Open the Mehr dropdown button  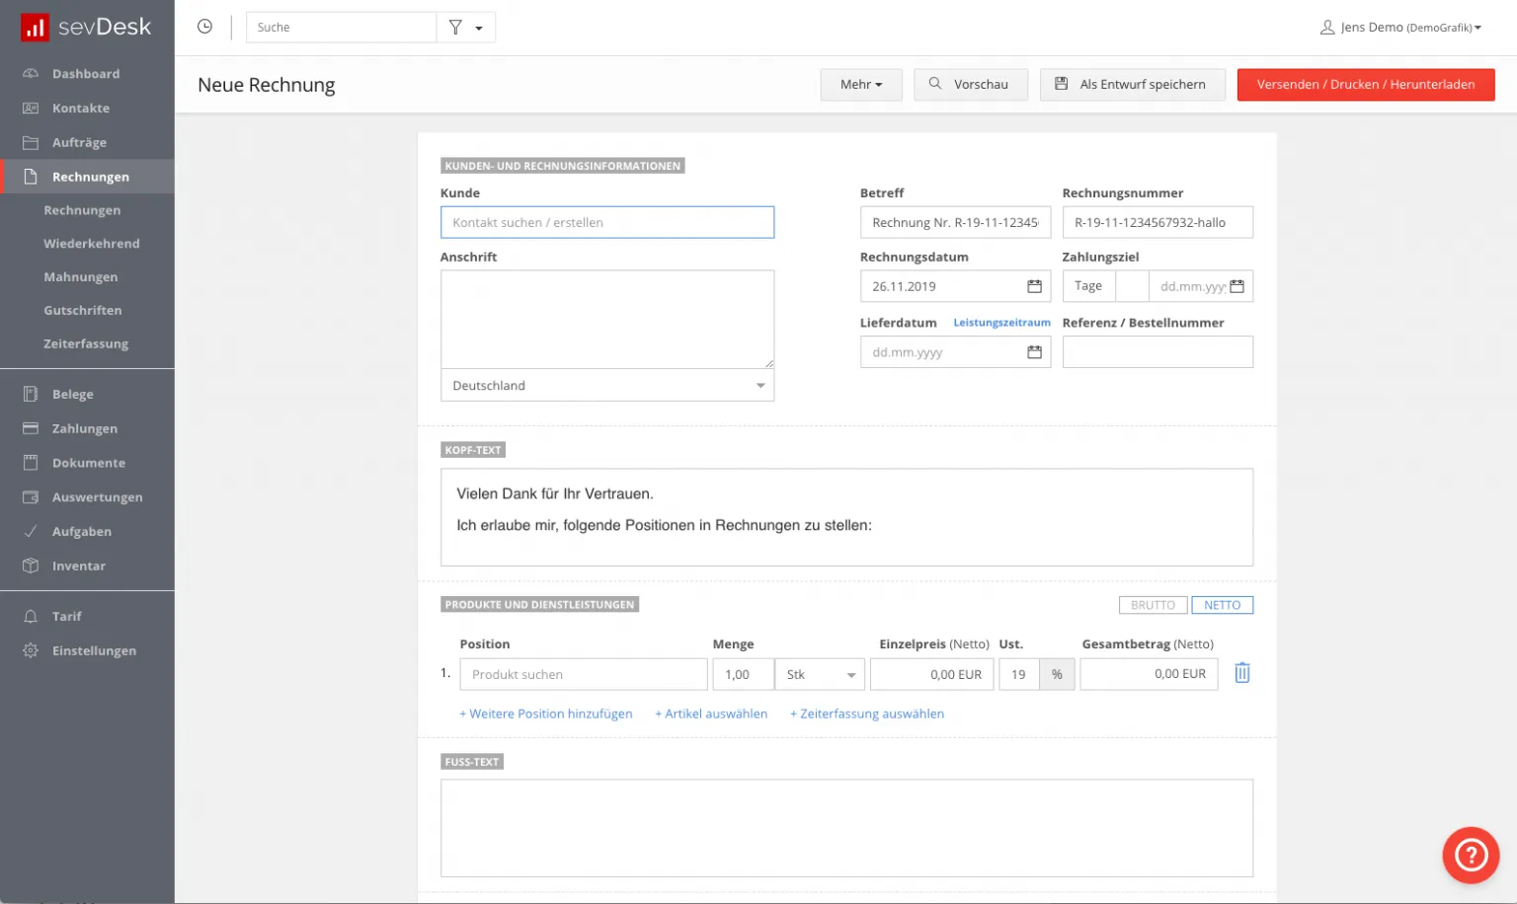861,85
